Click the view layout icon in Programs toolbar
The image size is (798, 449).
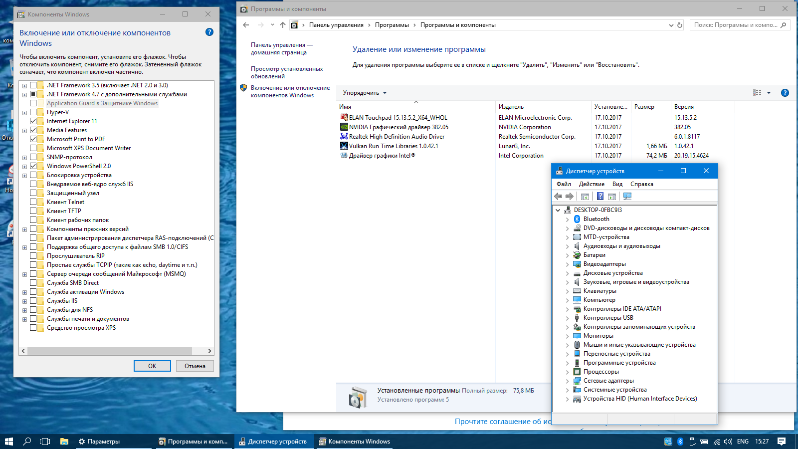757,93
